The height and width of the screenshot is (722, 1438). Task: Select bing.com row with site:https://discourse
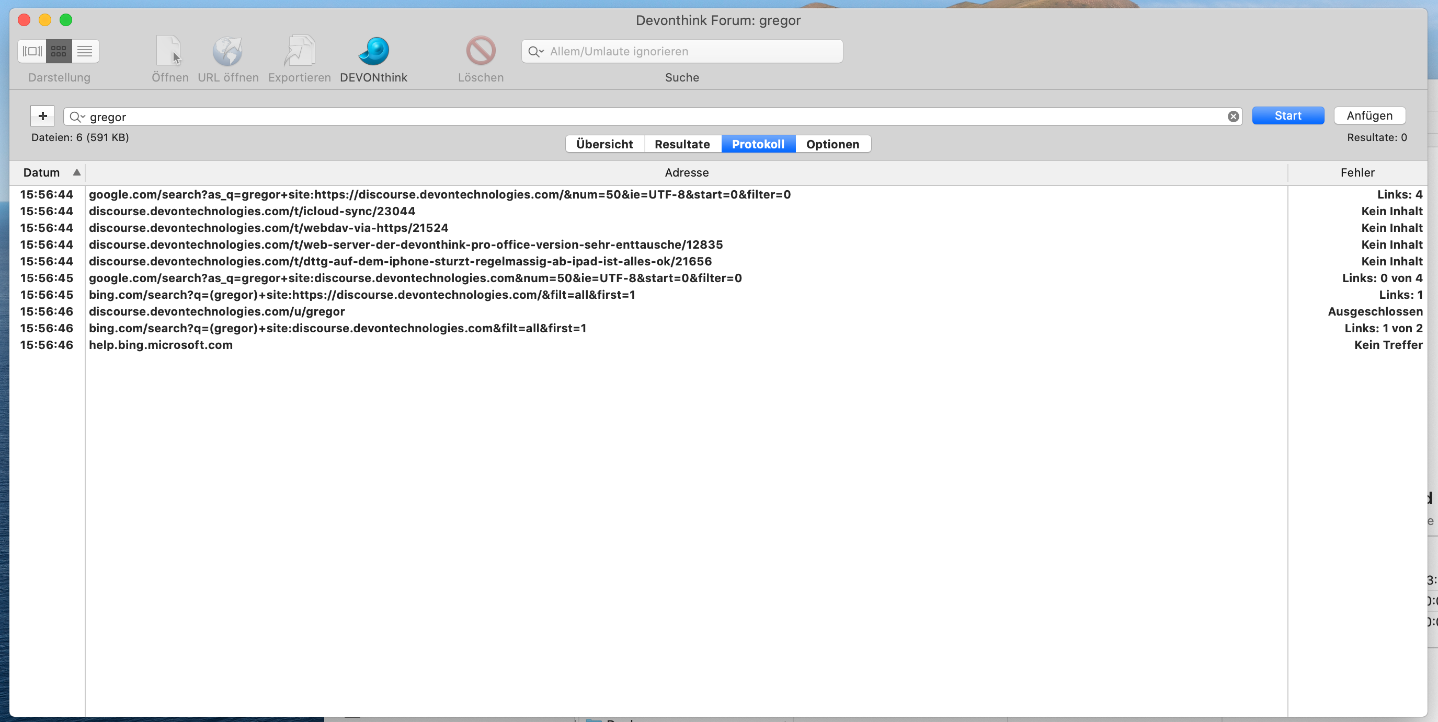click(x=718, y=295)
